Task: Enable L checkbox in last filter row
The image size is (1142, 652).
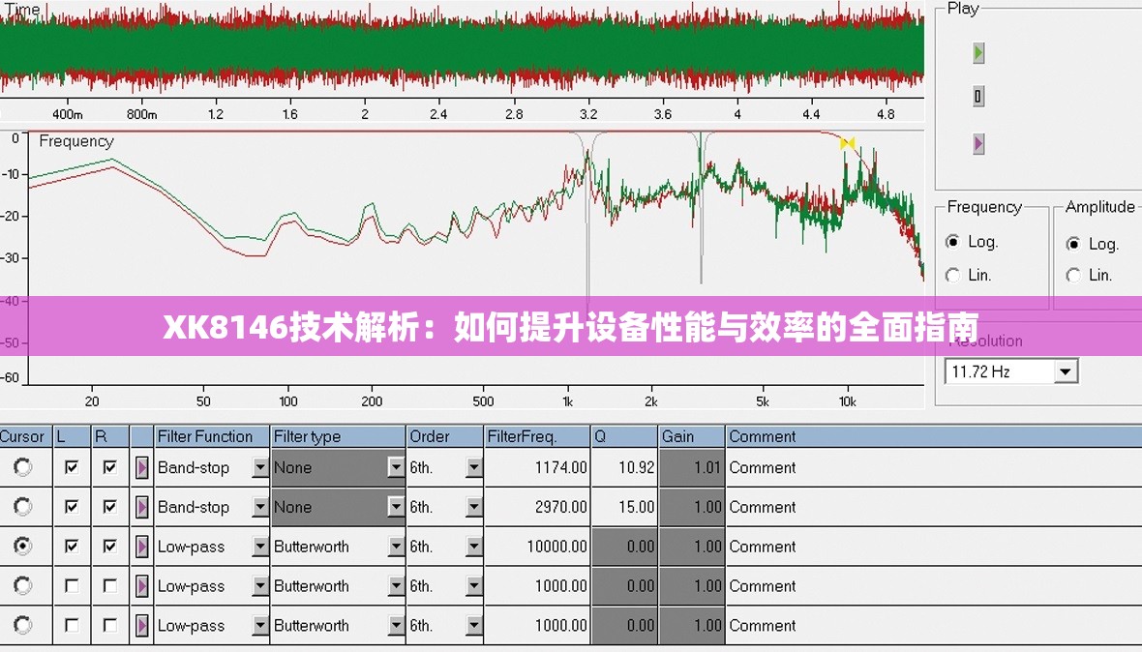Action: tap(72, 624)
